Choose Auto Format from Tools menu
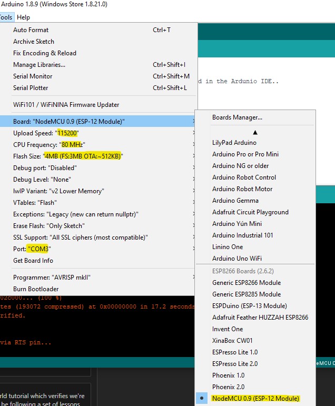 click(98, 30)
